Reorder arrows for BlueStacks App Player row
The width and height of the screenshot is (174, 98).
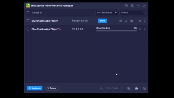(x=144, y=21)
